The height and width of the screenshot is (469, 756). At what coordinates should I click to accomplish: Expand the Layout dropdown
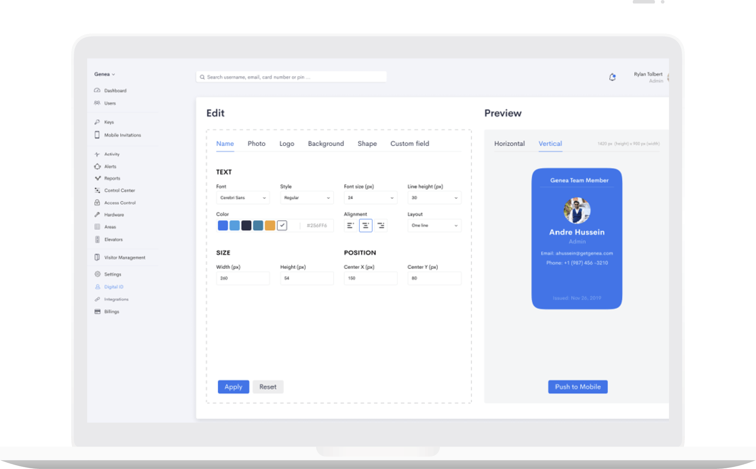point(434,225)
